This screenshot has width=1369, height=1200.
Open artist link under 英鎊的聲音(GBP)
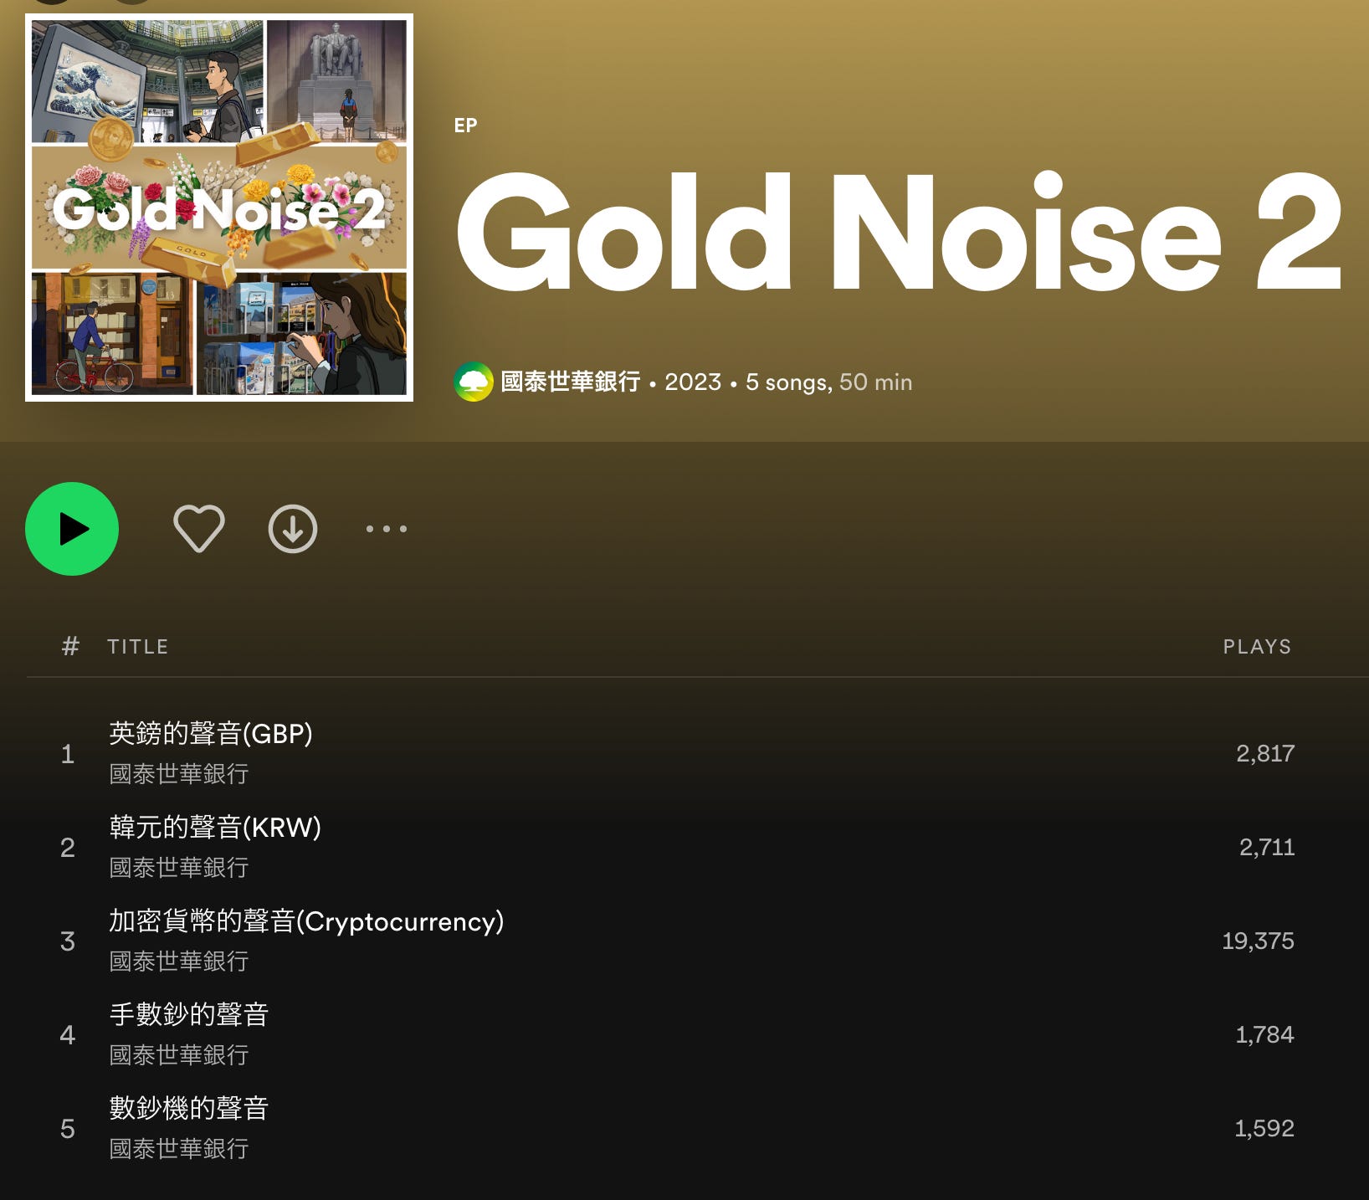click(x=179, y=774)
